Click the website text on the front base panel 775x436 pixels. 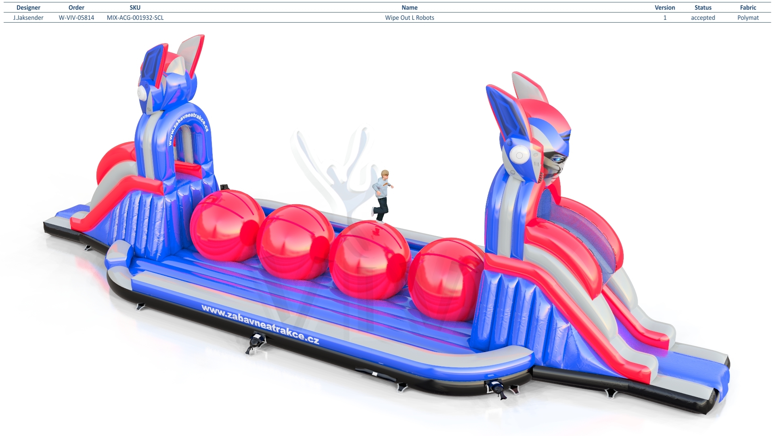[260, 325]
